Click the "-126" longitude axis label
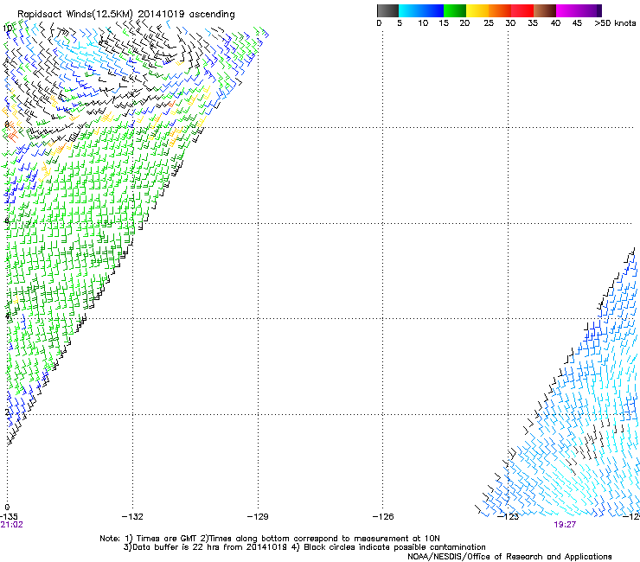Screen dimensions: 640x562 tap(383, 517)
